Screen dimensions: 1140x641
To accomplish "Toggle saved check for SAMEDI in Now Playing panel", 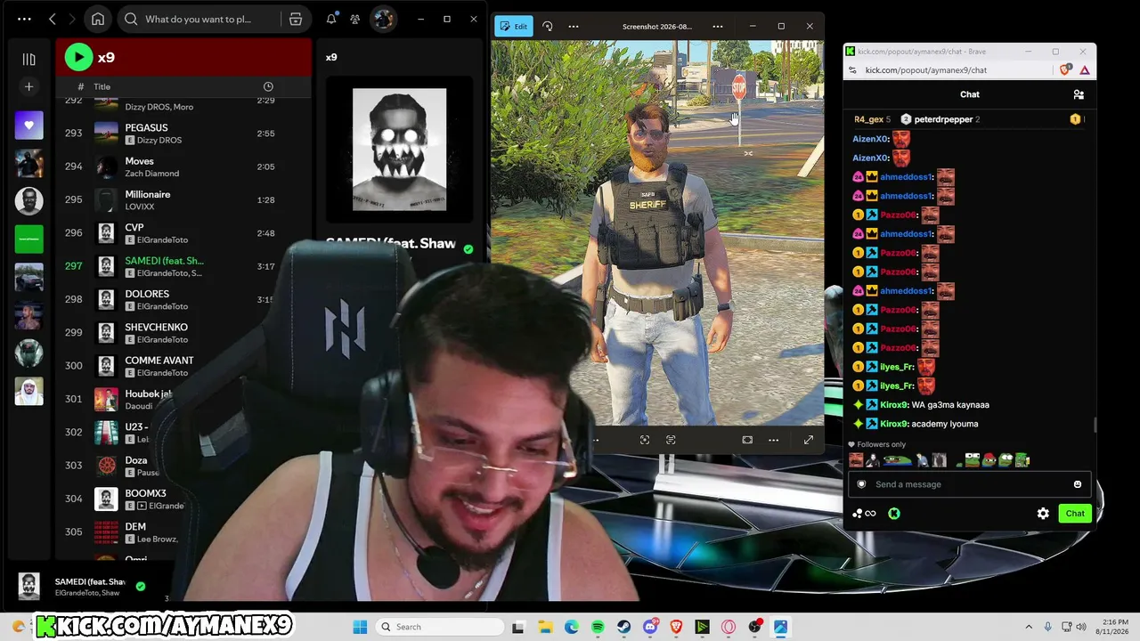I will click(468, 249).
